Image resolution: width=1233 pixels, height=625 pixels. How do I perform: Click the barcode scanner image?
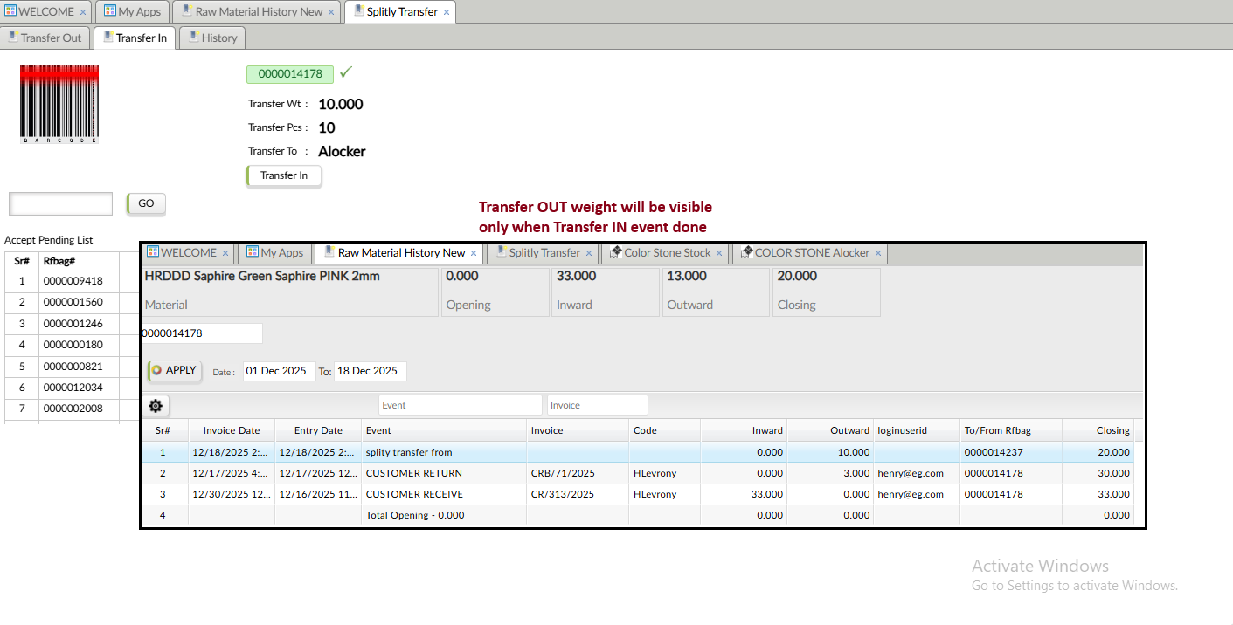59,105
